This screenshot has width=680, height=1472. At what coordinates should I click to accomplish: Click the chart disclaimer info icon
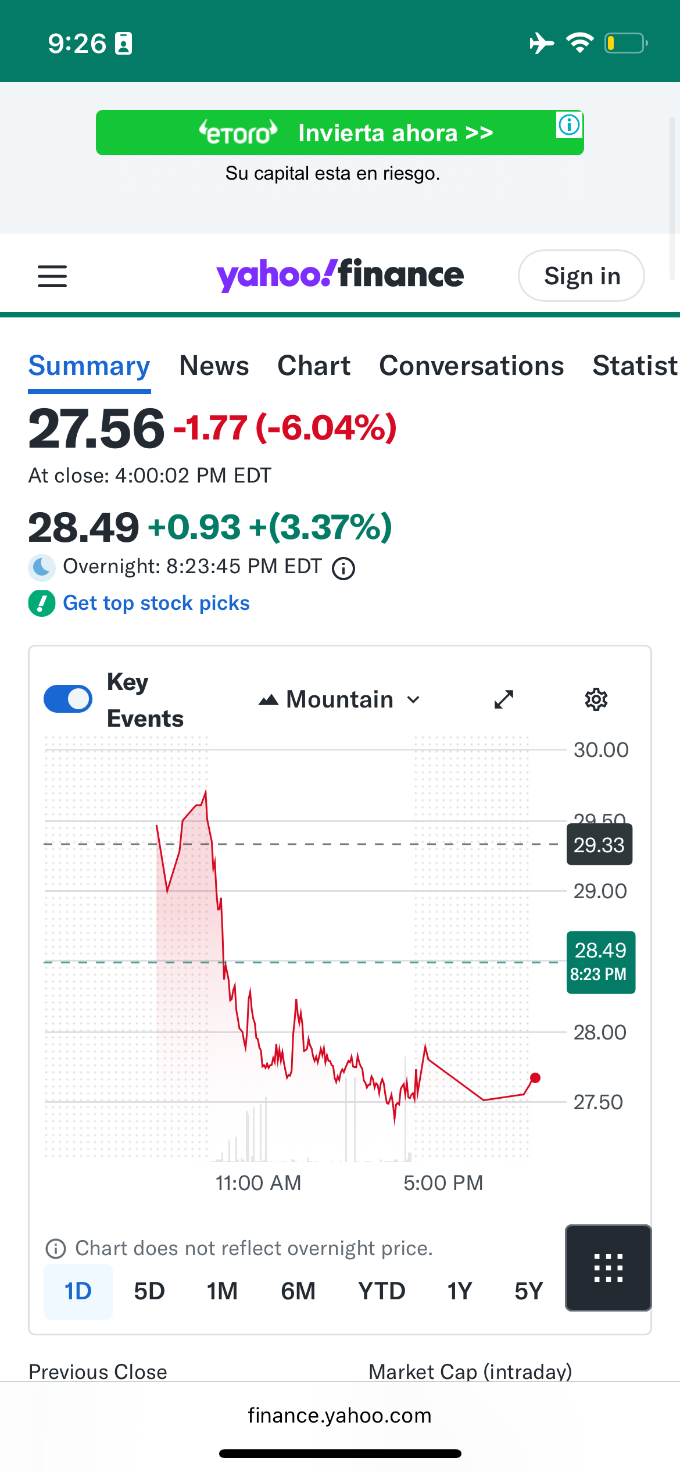pos(56,1248)
